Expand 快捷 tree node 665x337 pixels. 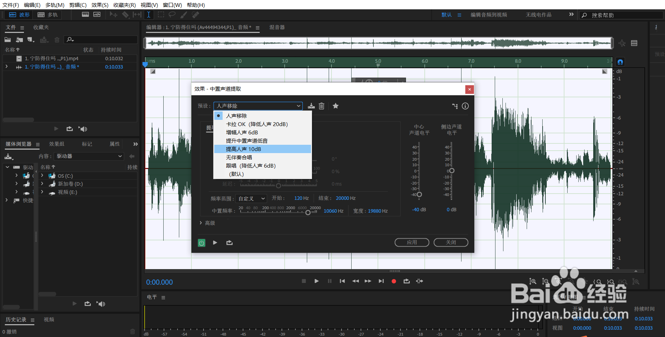tap(7, 200)
